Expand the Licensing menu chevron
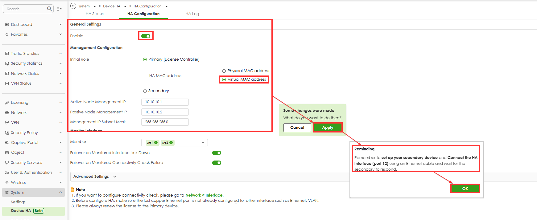The width and height of the screenshot is (537, 220). point(60,103)
